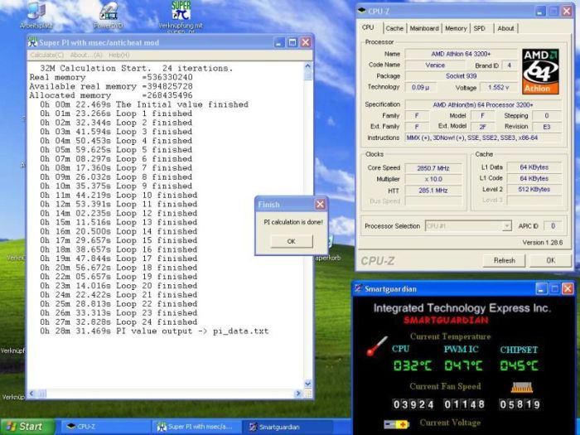The height and width of the screenshot is (435, 580).
Task: Click the Revision value E3 in CPU-Z
Action: pyautogui.click(x=547, y=127)
